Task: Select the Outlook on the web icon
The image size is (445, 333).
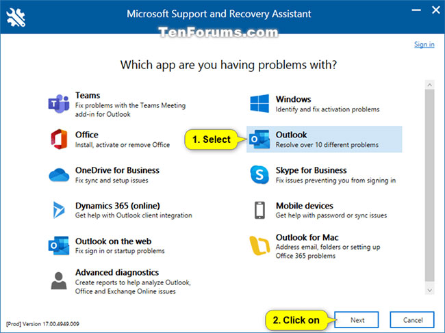Action: click(59, 245)
